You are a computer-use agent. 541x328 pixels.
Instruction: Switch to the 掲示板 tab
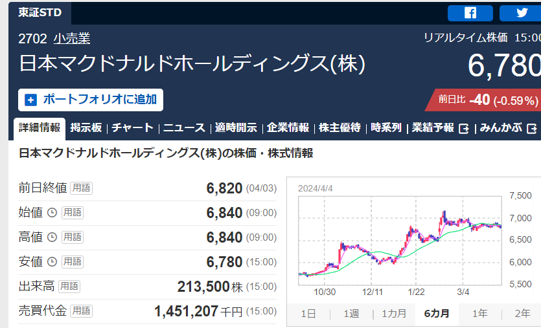tap(86, 128)
